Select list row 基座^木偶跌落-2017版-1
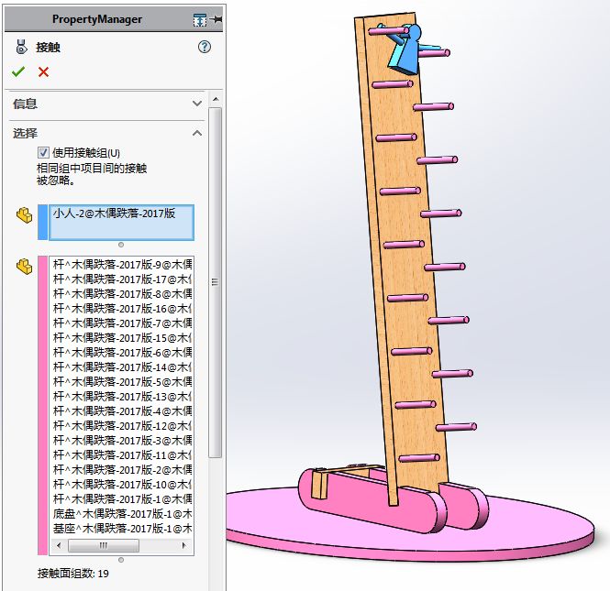The height and width of the screenshot is (591, 610). coord(122,529)
